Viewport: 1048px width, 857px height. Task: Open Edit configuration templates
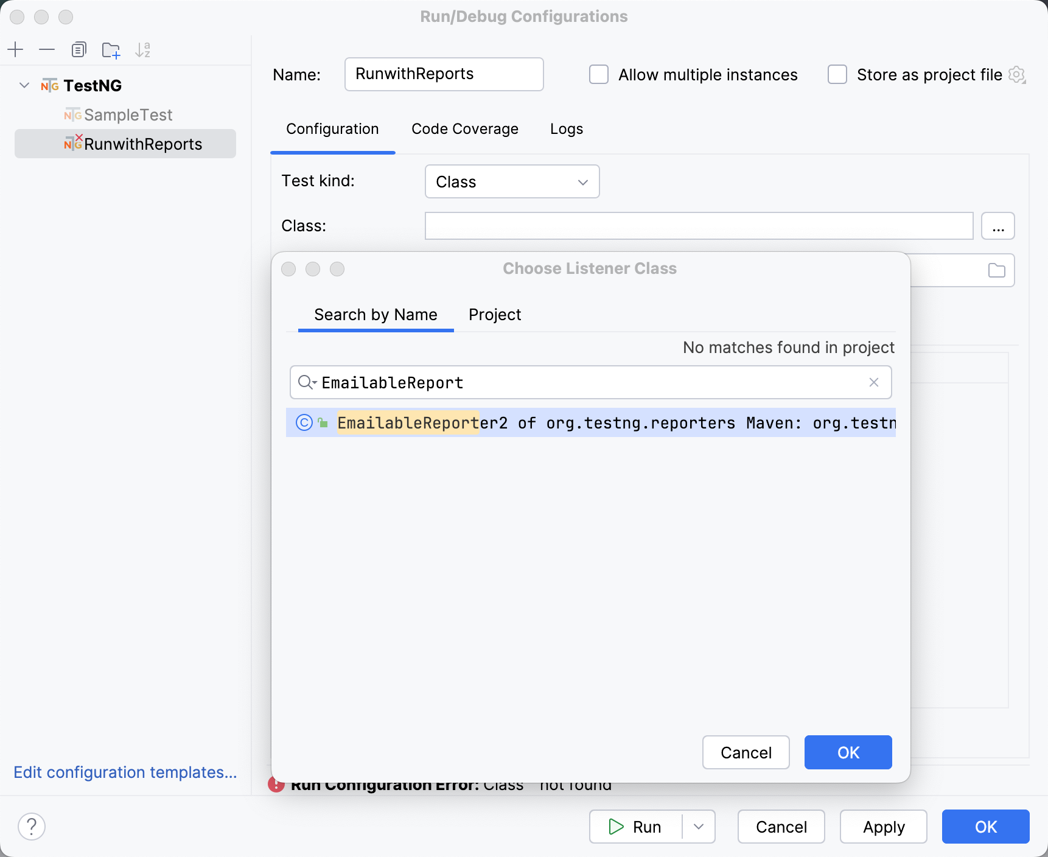125,772
